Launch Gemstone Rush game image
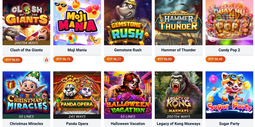Image resolution: width=255 pixels, height=127 pixels. pos(128,23)
